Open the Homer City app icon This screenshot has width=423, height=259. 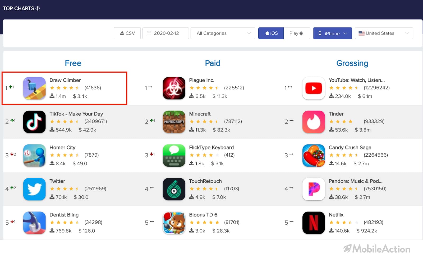click(x=34, y=156)
